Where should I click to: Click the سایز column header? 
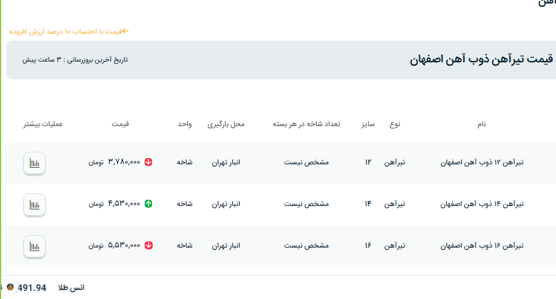[367, 124]
